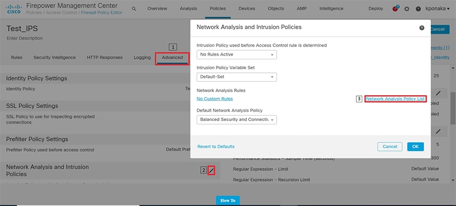
Task: Open the Objects menu
Action: pos(276,9)
